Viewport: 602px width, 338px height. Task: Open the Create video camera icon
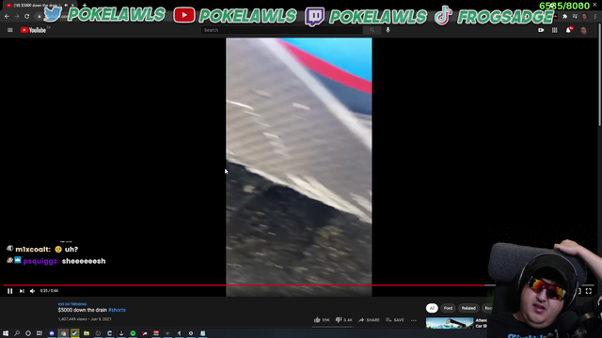coord(541,30)
